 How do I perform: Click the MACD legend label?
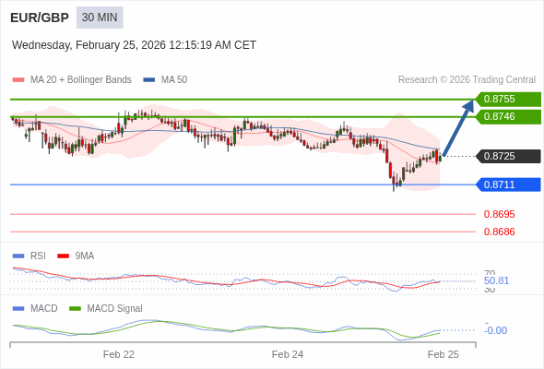pos(43,309)
